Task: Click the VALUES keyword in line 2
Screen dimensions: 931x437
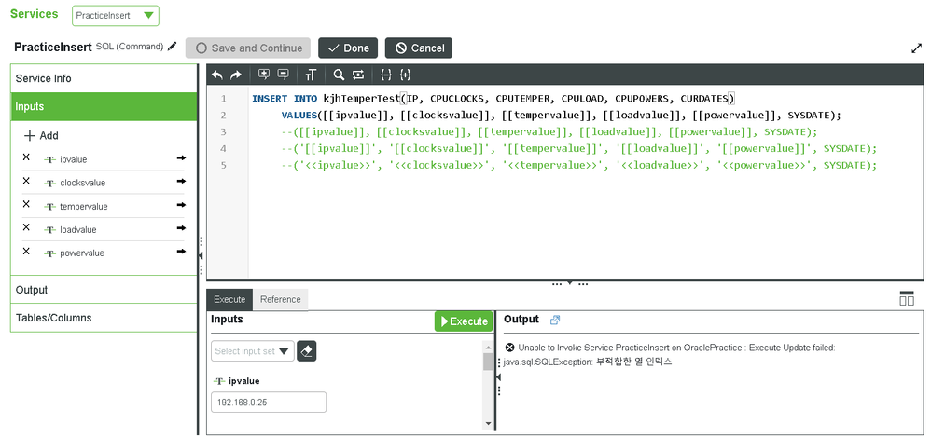Action: pos(299,115)
